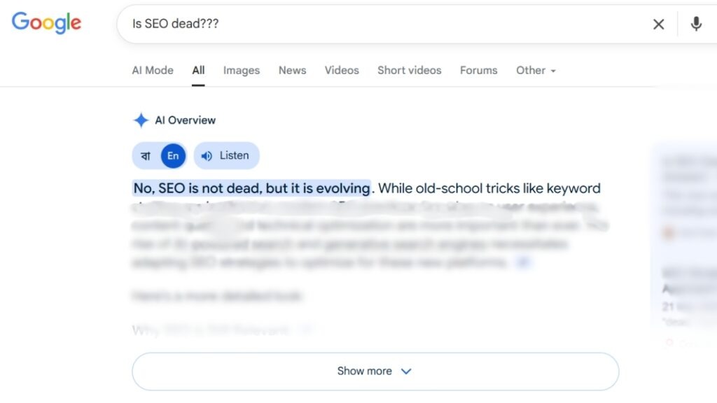717x403 pixels.
Task: Switch to AI Mode
Action: pyautogui.click(x=152, y=70)
